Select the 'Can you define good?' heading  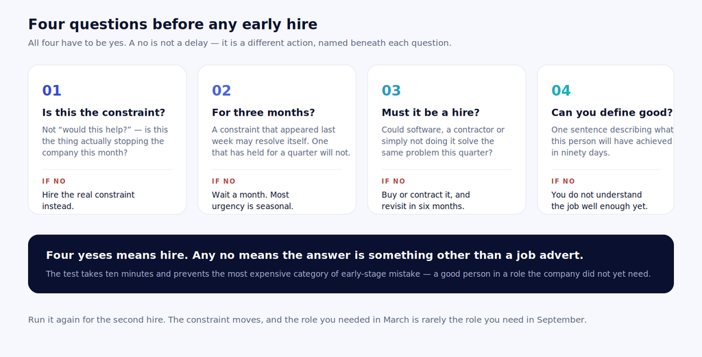612,112
